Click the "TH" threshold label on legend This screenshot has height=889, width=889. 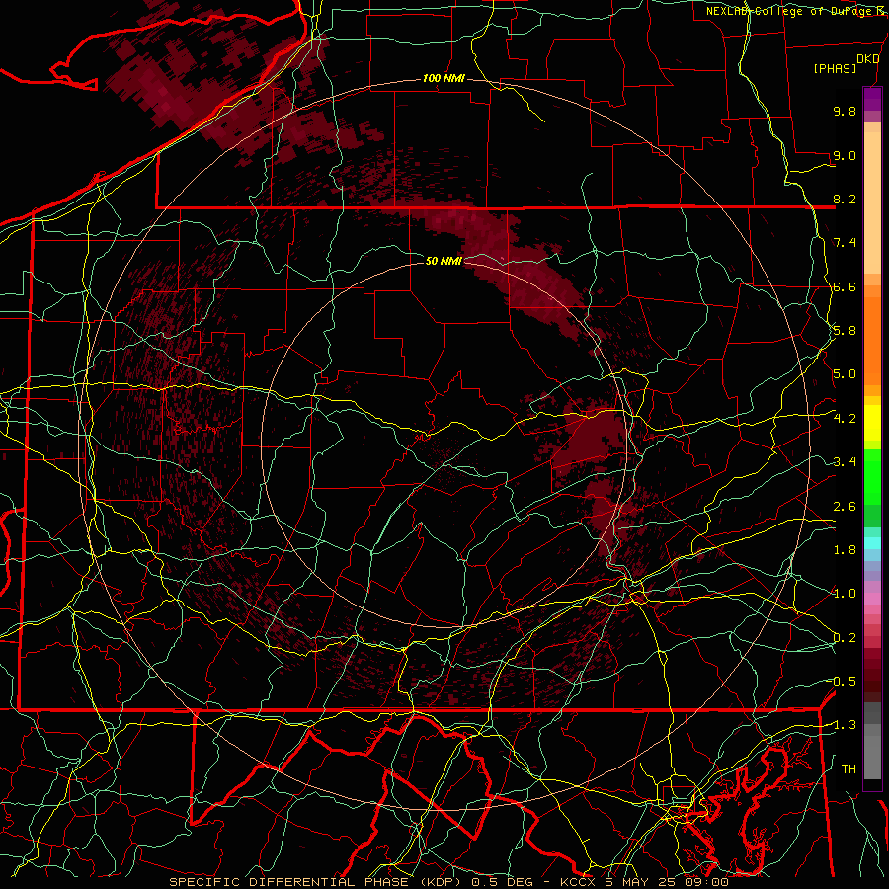point(849,769)
